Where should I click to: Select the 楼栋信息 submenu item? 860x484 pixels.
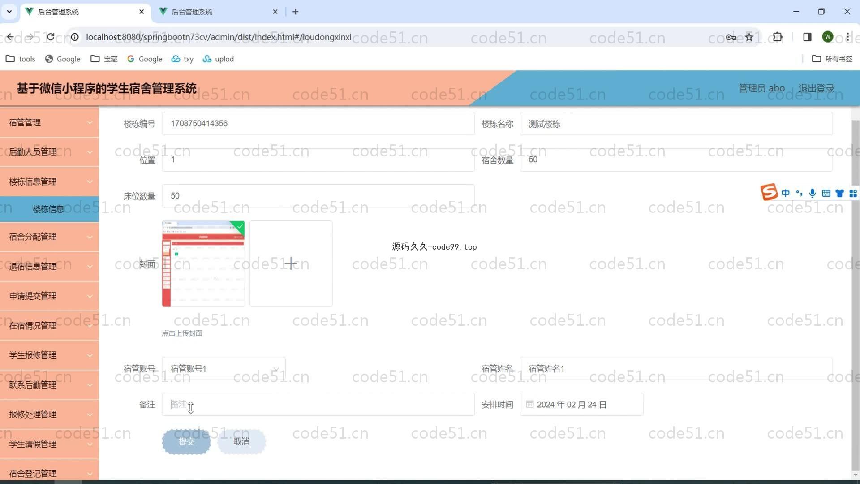(49, 209)
